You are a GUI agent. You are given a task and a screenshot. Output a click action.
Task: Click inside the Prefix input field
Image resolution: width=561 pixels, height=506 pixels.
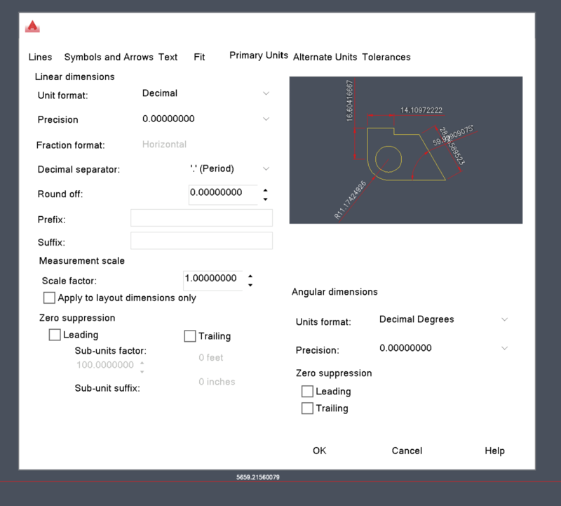[x=201, y=218]
